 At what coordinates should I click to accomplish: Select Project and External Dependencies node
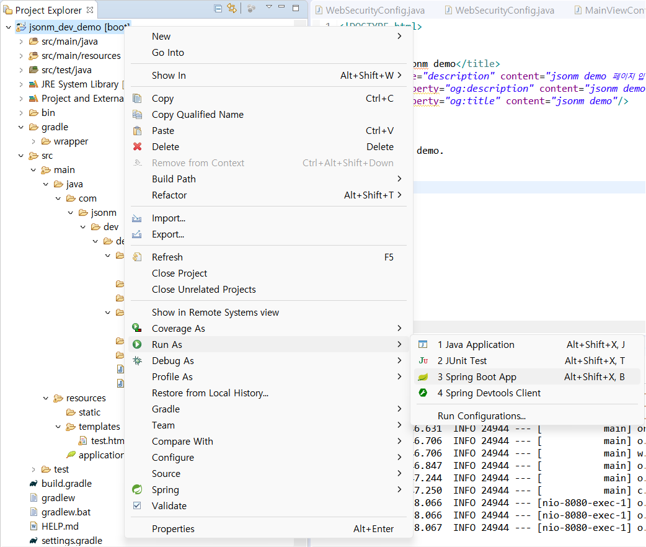pos(76,99)
